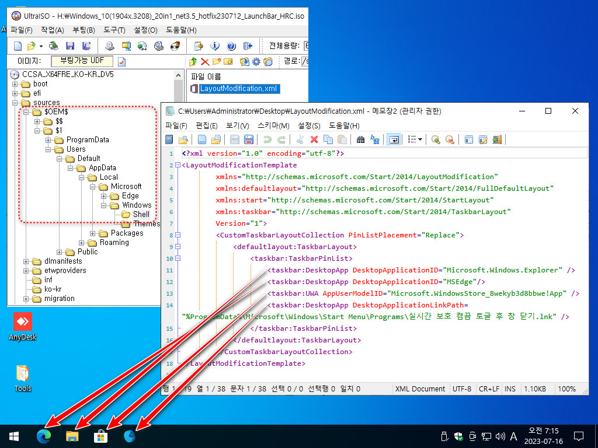Collapse the sources folder node
Image resolution: width=598 pixels, height=448 pixels.
tap(15, 103)
